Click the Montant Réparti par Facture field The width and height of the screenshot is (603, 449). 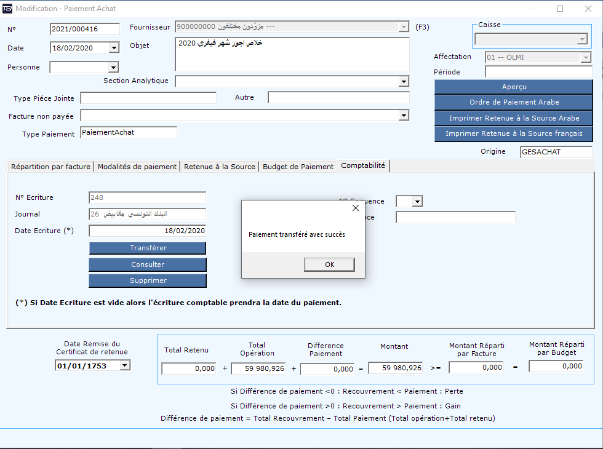click(x=476, y=367)
